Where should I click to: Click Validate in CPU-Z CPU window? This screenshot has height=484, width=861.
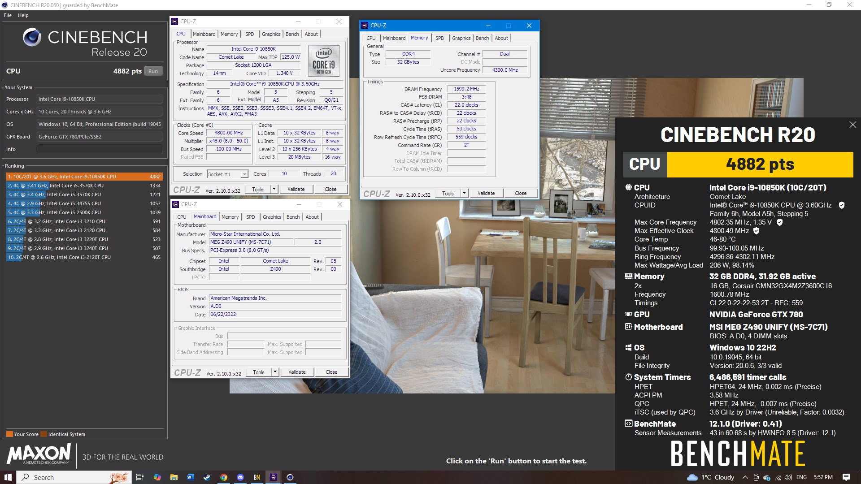(x=296, y=189)
